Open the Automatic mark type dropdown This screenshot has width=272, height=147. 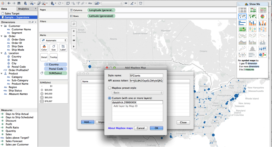[x=53, y=40]
